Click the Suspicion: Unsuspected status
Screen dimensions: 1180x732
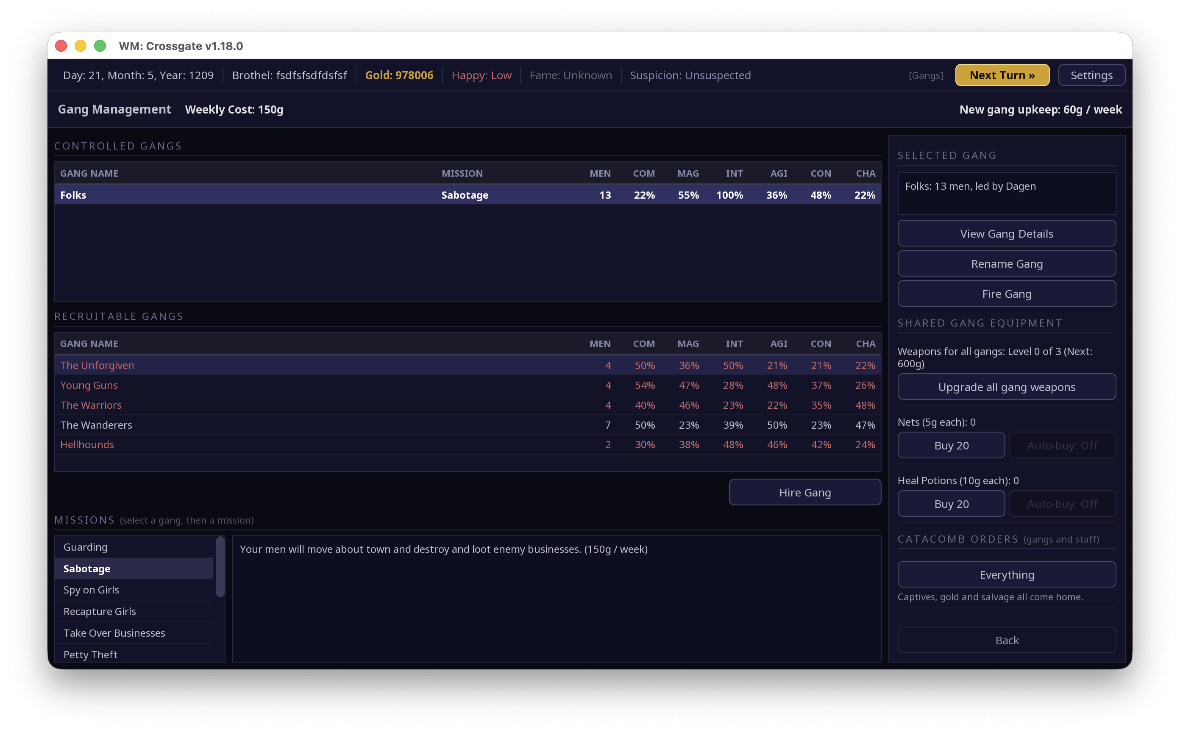(690, 75)
